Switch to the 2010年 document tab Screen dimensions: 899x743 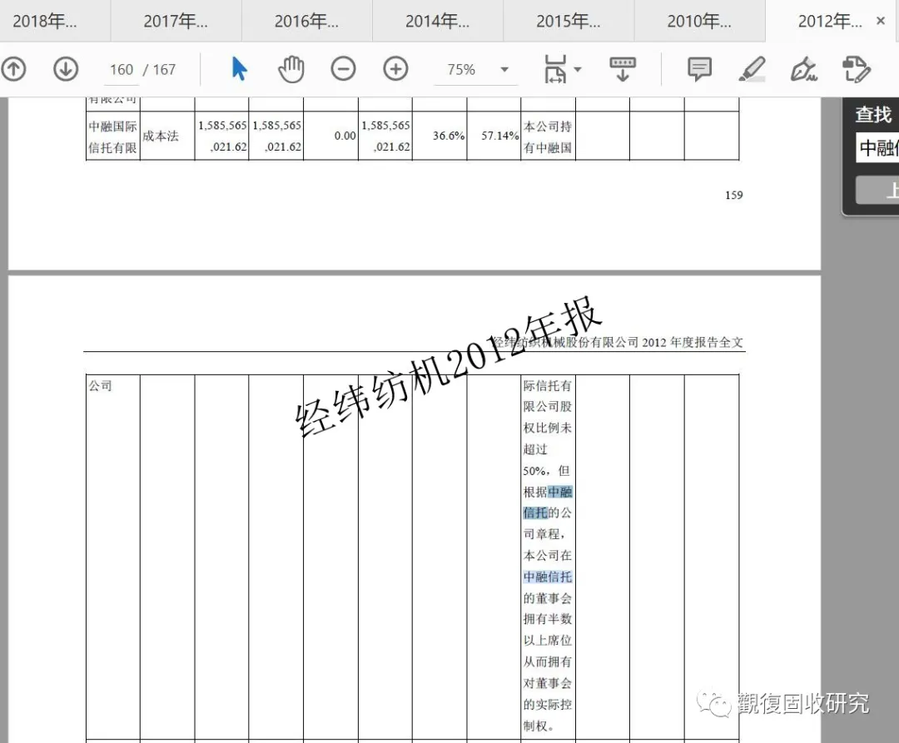(x=699, y=21)
